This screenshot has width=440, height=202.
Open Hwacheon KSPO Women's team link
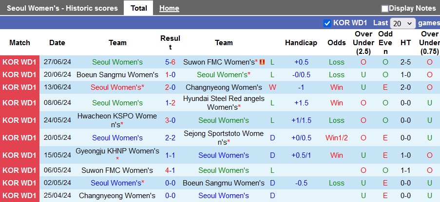point(117,120)
